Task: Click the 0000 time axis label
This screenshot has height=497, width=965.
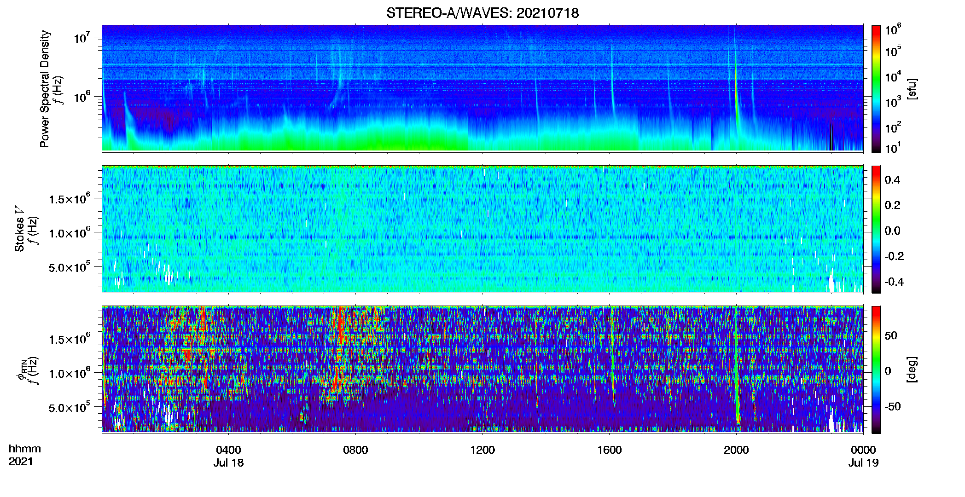Action: [x=863, y=450]
